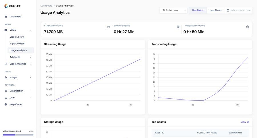Open the Select custom date field
The width and height of the screenshot is (257, 138).
coord(238,10)
